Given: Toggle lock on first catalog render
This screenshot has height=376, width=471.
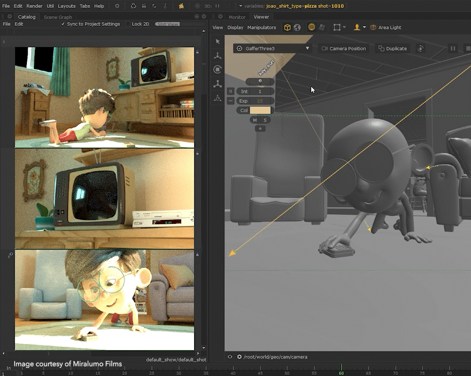Looking at the screenshot, I should point(197,52).
